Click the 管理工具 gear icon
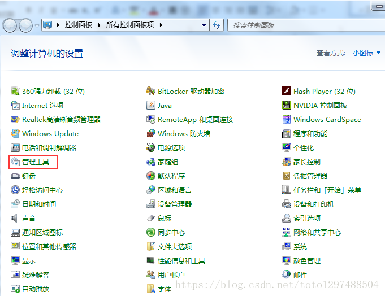Image resolution: width=385 pixels, height=296 pixels. (15, 162)
